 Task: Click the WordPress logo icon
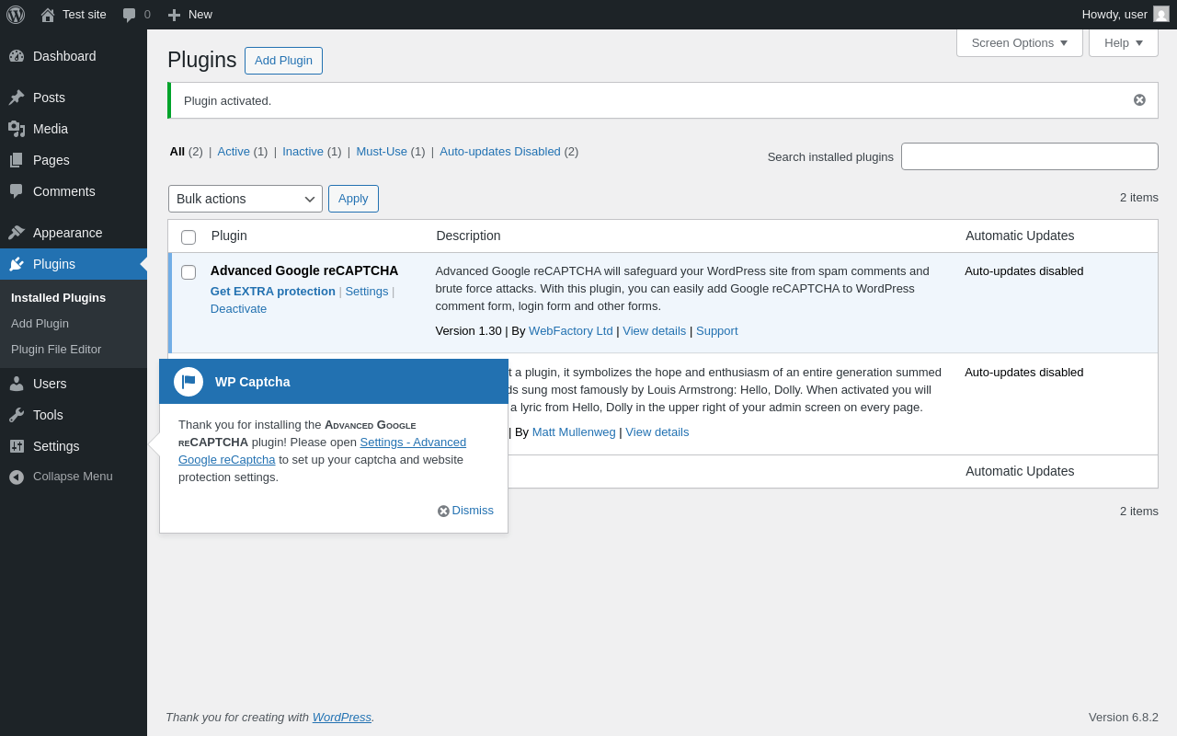coord(16,15)
